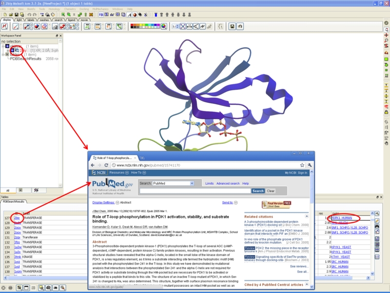Click the blue Search button on PubMed
Image resolution: width=390 pixels, height=293 pixels.
pos(258,191)
